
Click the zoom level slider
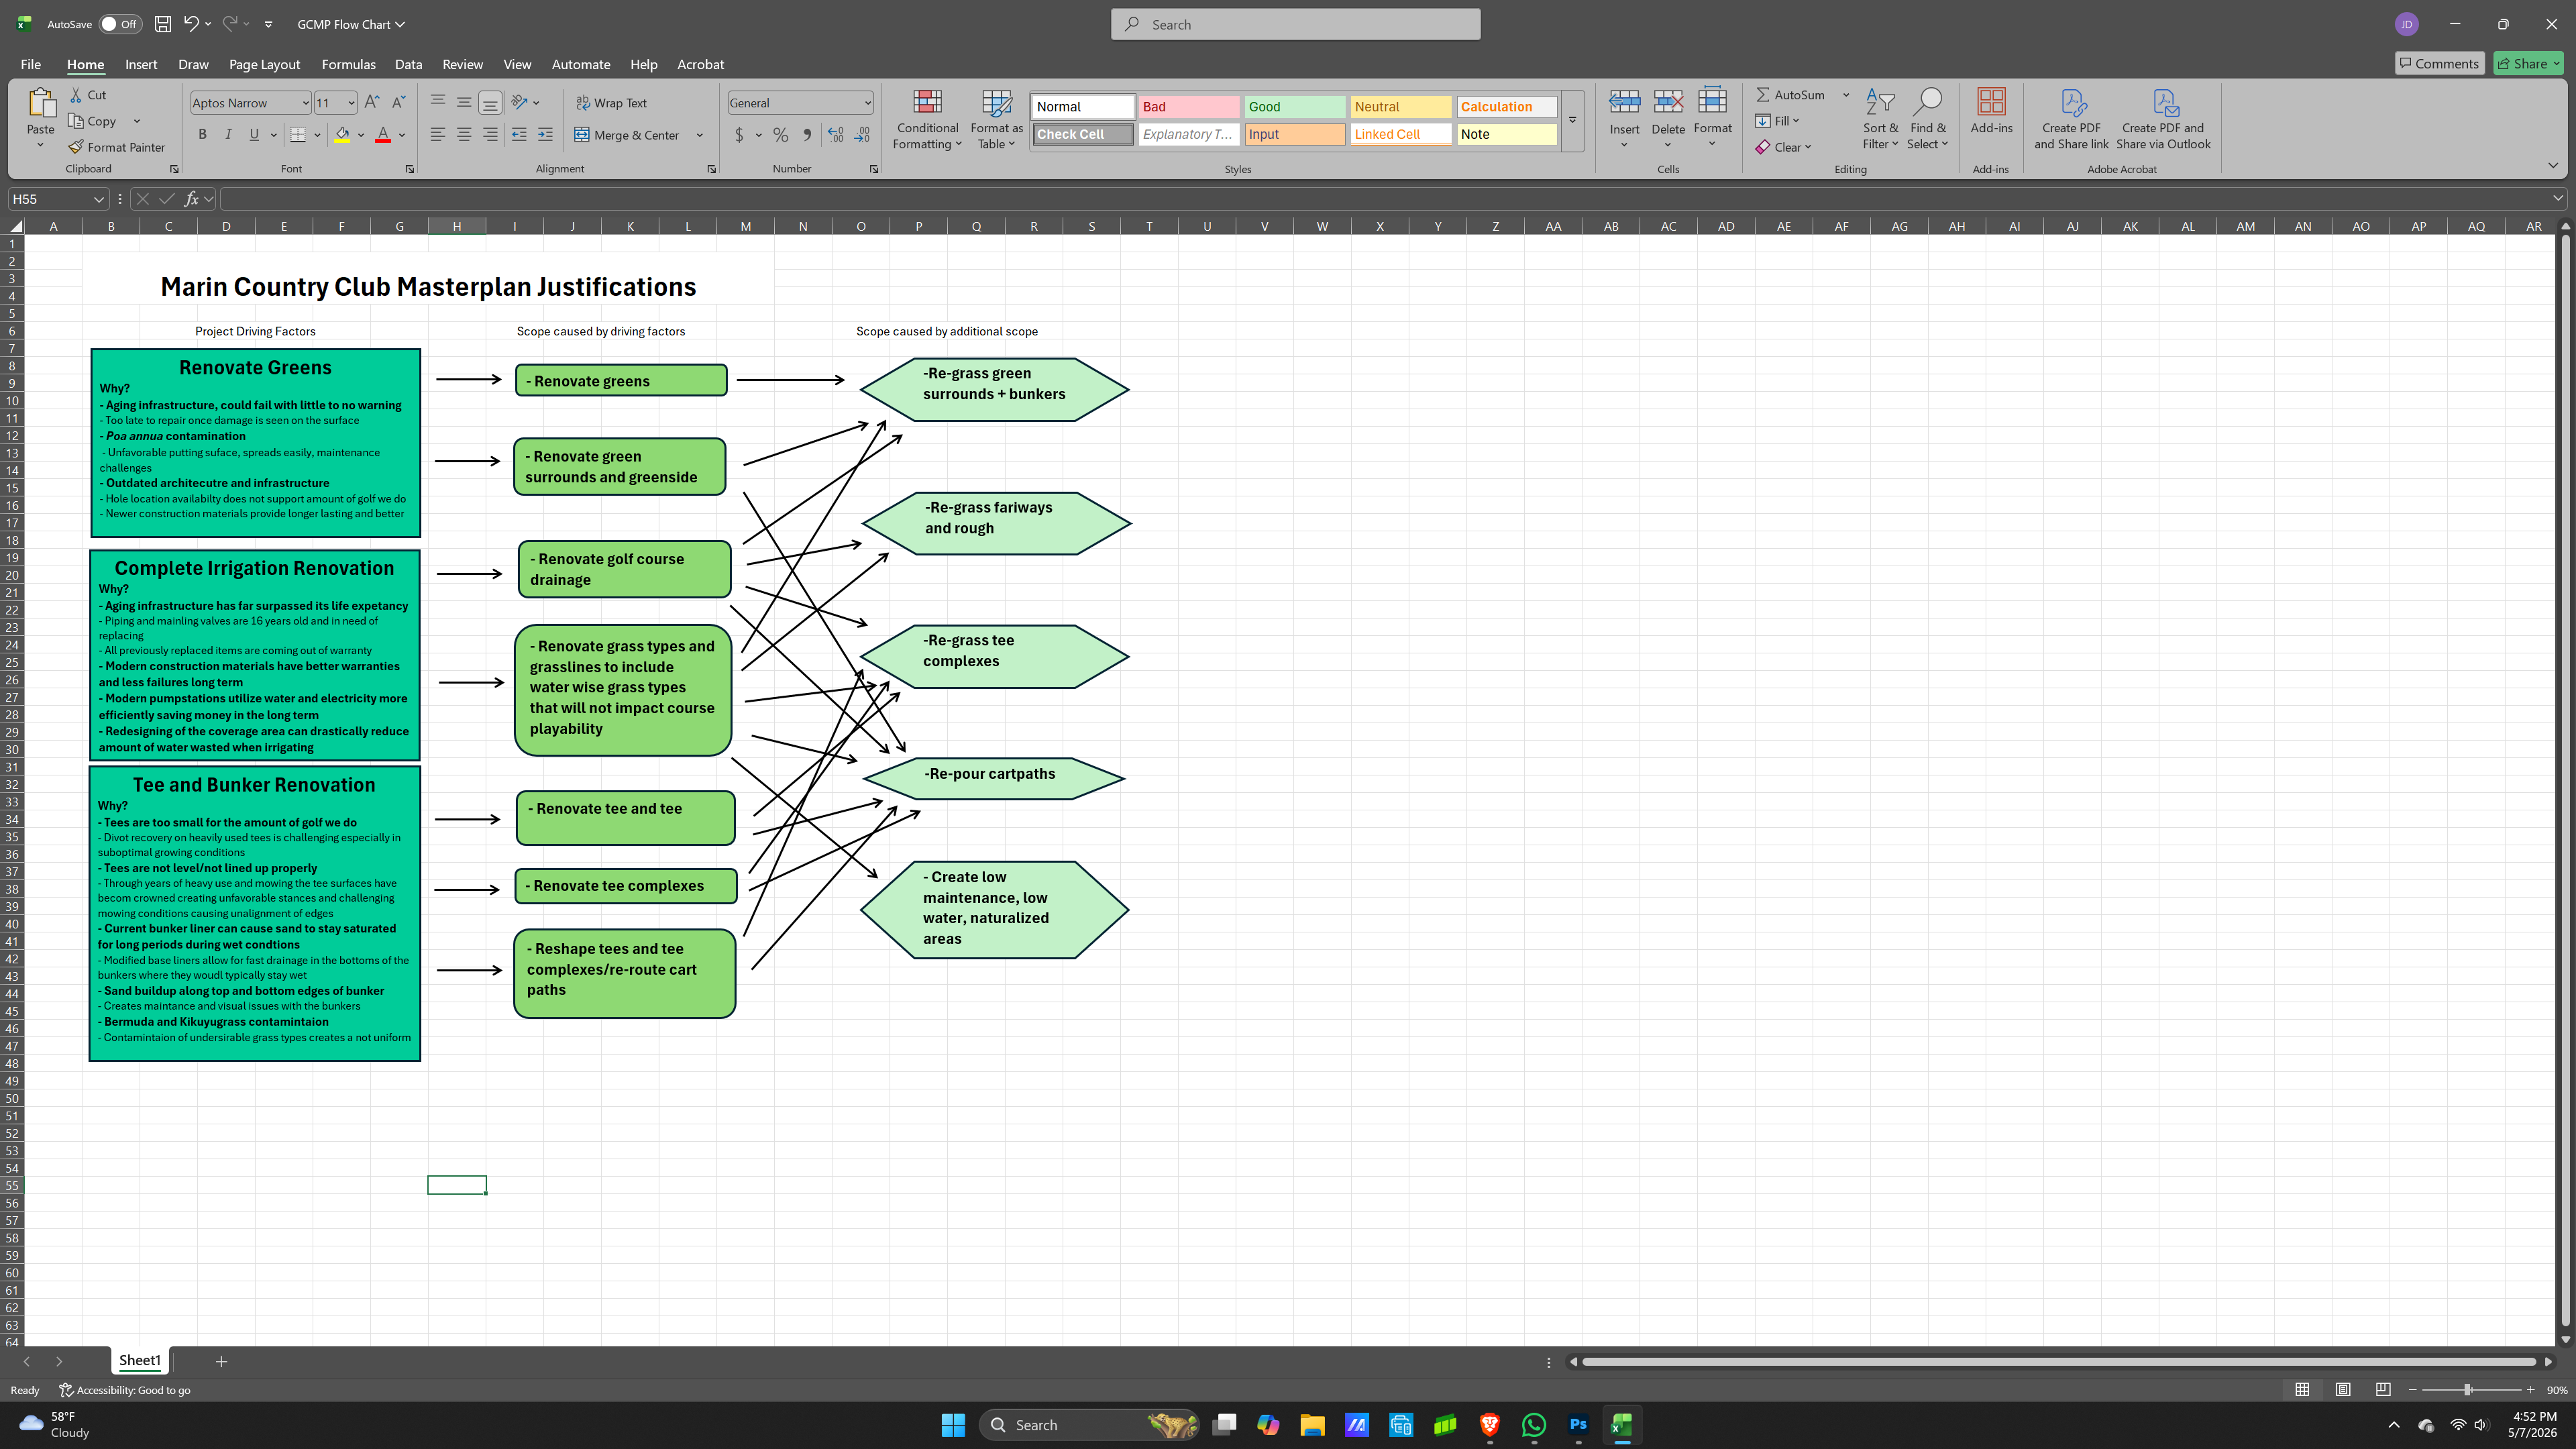[2468, 1390]
